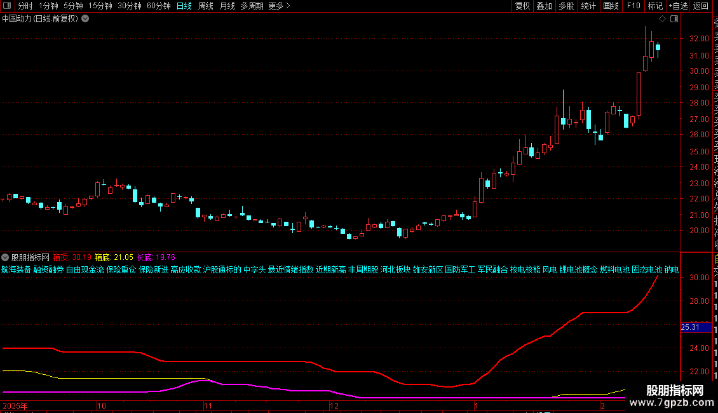The image size is (718, 413).
Task: Open the 复权 adjustment menu
Action: 522,6
